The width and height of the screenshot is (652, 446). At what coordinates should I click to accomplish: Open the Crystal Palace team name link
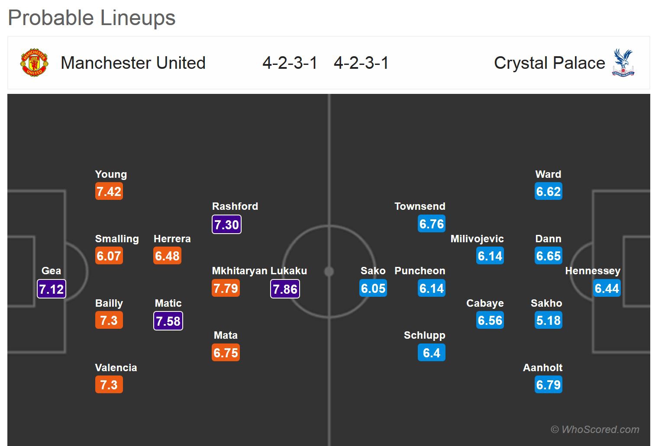[x=549, y=63]
